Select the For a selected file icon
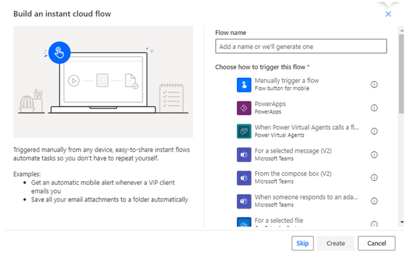The height and width of the screenshot is (253, 413). point(244,222)
